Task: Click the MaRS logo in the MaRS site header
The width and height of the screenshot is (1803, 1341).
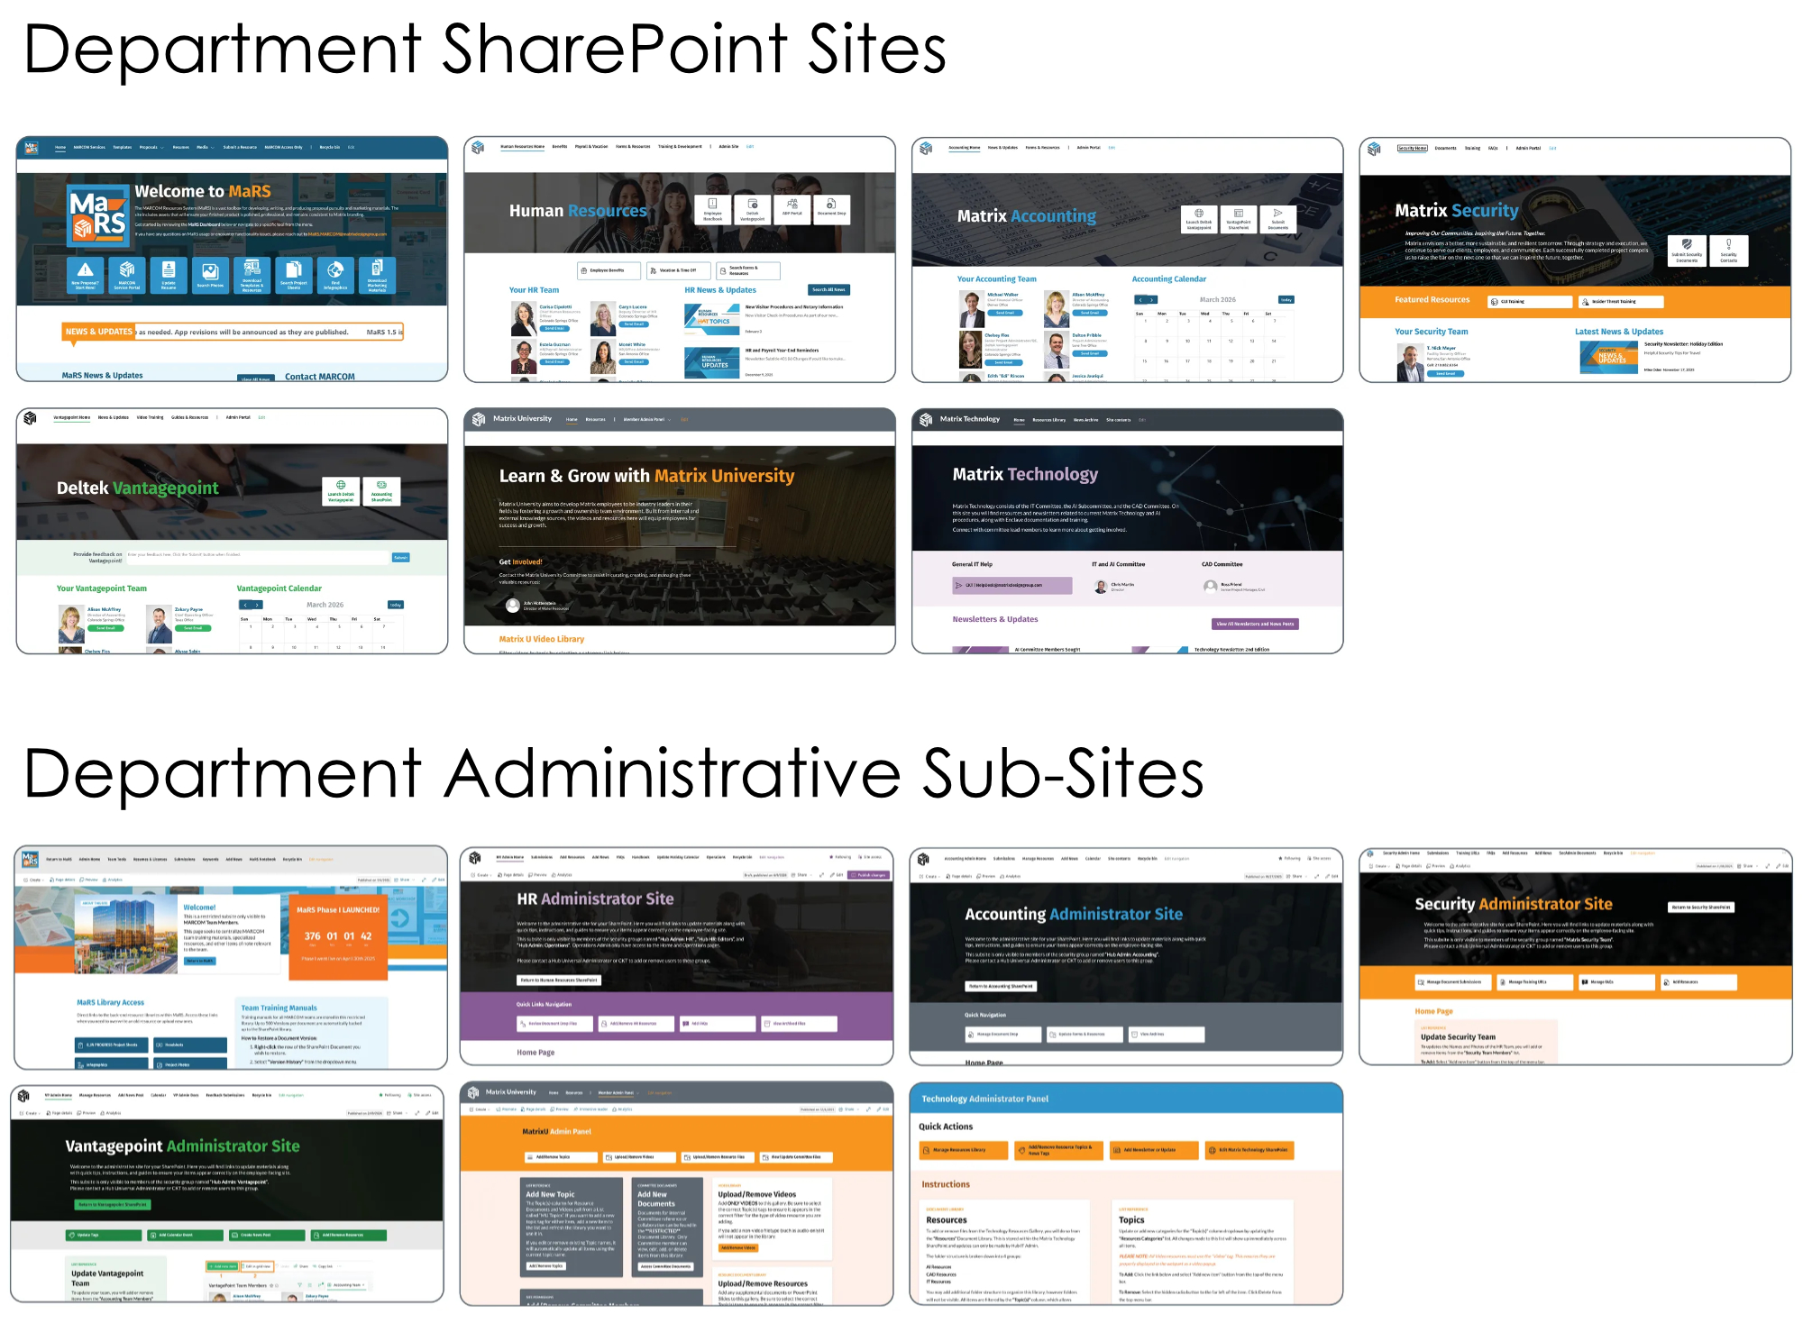Action: [x=32, y=147]
